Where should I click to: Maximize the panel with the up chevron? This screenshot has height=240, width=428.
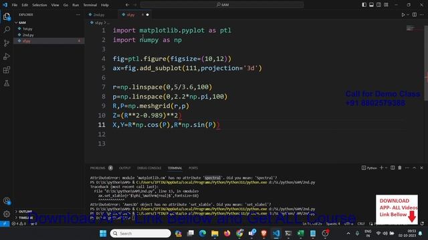[414, 167]
